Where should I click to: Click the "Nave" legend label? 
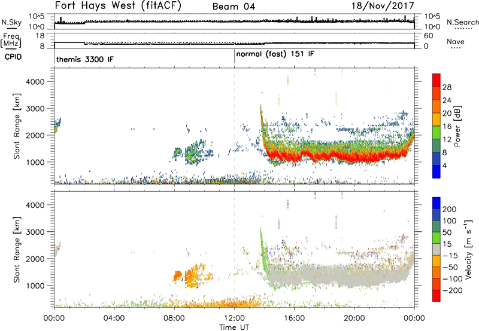pyautogui.click(x=455, y=42)
